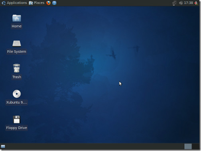This screenshot has height=151, width=201.
Task: Select the Xubuntu 9 CD disc icon
Action: (x=17, y=94)
